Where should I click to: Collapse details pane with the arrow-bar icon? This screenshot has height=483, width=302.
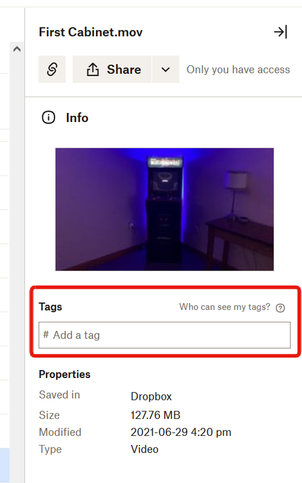280,32
